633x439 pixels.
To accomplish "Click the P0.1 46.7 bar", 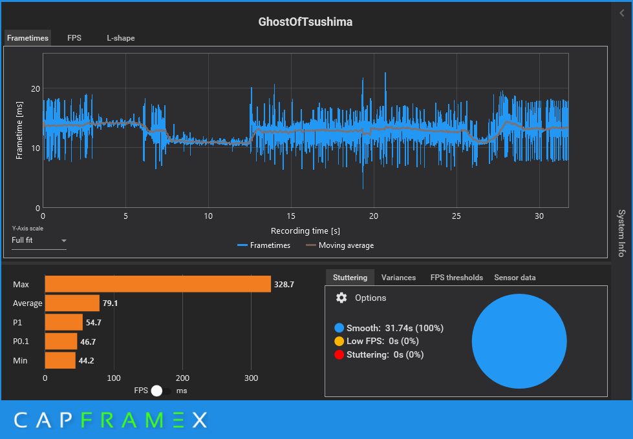I will pyautogui.click(x=61, y=342).
